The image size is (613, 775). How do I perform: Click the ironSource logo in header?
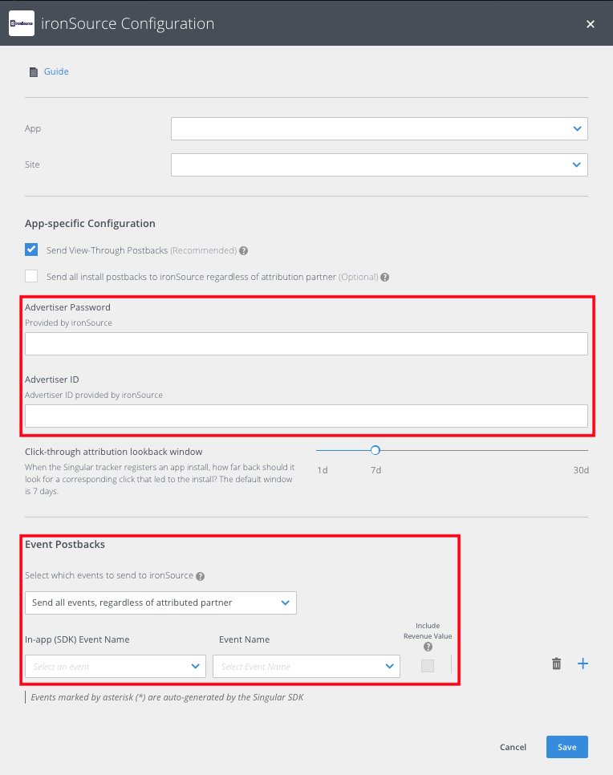[x=21, y=23]
